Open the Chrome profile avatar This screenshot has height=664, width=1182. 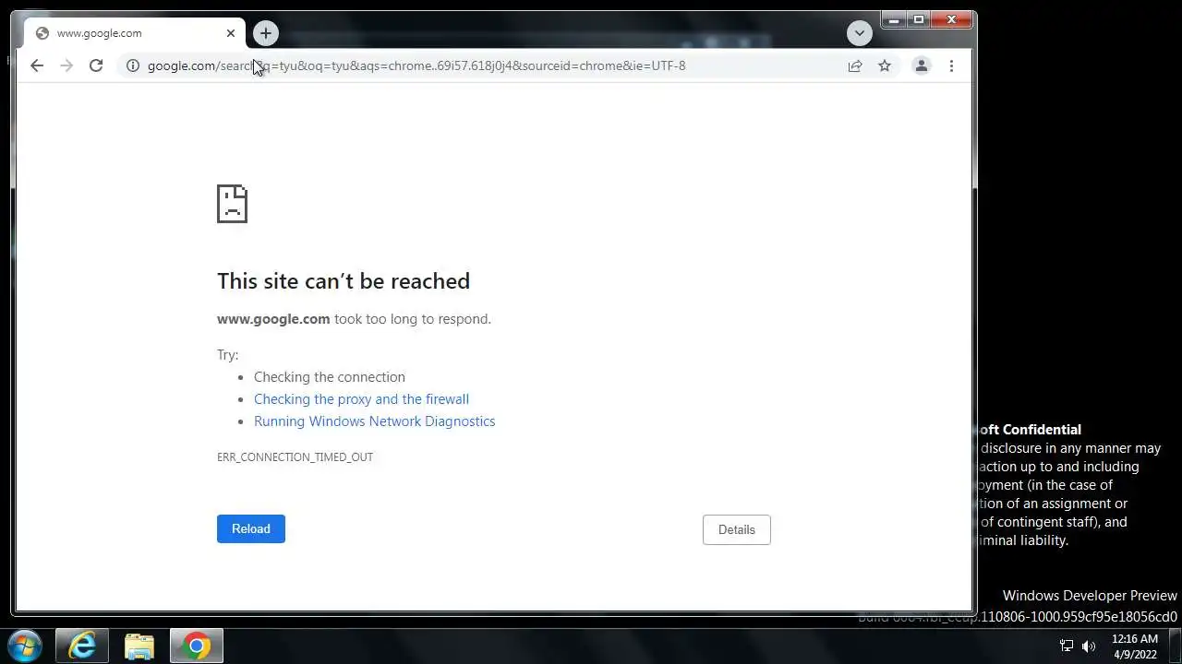coord(921,65)
